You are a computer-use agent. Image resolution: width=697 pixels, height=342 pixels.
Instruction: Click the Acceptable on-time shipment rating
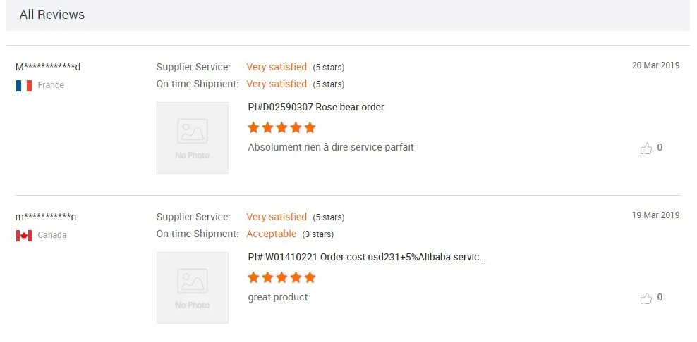272,234
